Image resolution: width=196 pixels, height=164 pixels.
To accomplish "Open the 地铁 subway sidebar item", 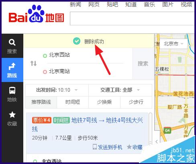I will [x=12, y=94].
